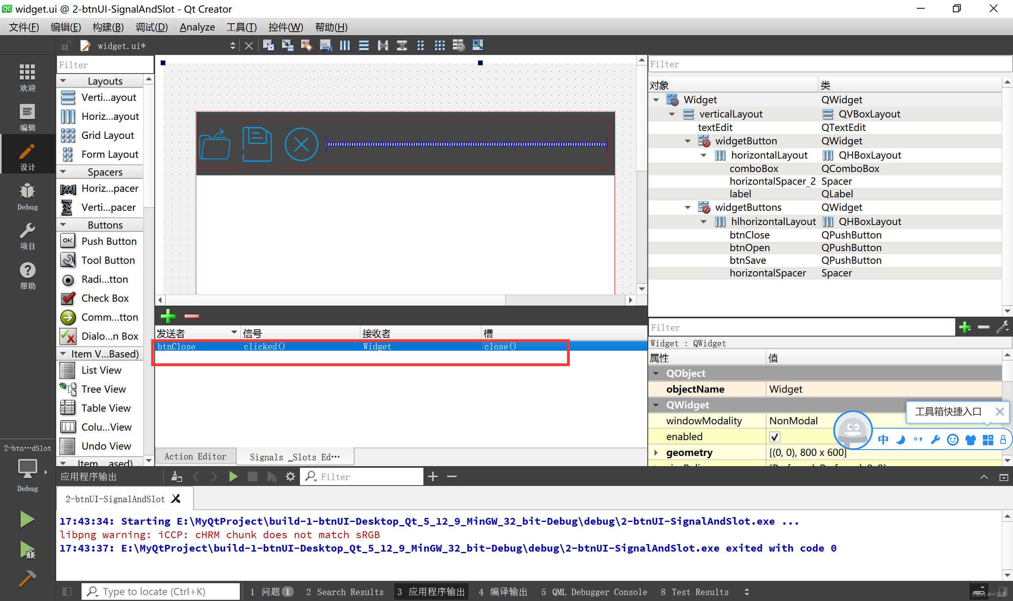The height and width of the screenshot is (601, 1013).
Task: Open the document selector dropdown arrows
Action: [x=233, y=46]
